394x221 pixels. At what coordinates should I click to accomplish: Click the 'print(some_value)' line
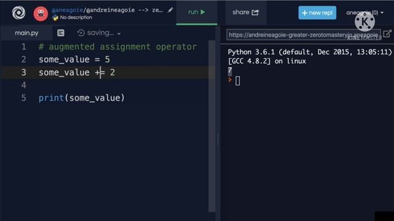point(81,98)
